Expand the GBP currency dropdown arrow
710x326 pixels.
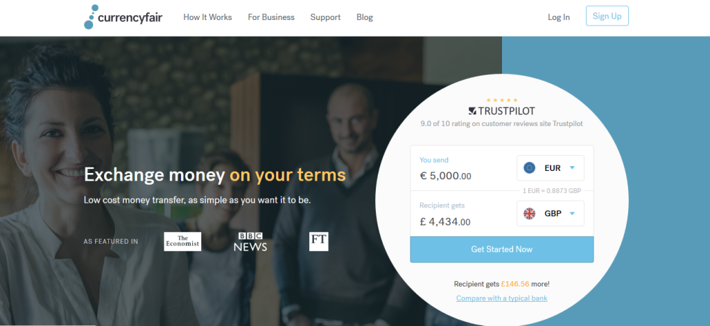pyautogui.click(x=572, y=213)
